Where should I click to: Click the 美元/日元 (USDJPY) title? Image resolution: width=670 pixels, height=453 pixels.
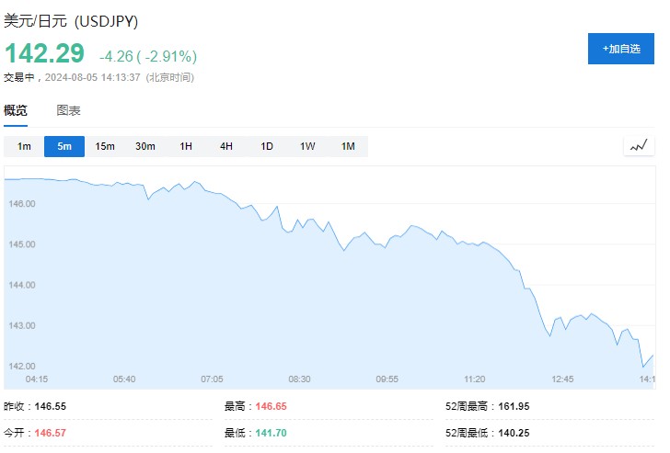tap(72, 21)
